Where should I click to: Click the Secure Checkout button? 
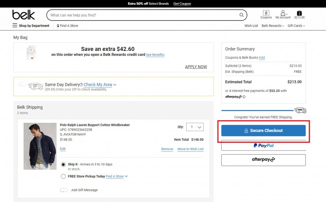(x=263, y=130)
